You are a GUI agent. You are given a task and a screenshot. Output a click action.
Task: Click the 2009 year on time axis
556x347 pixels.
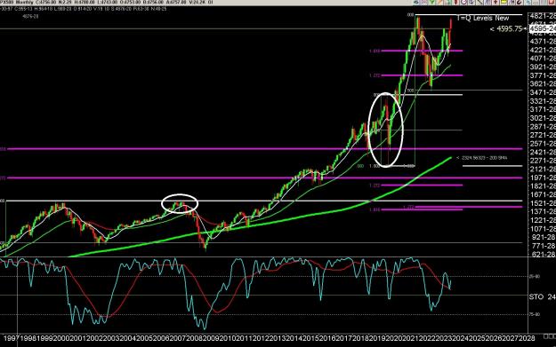pos(212,338)
